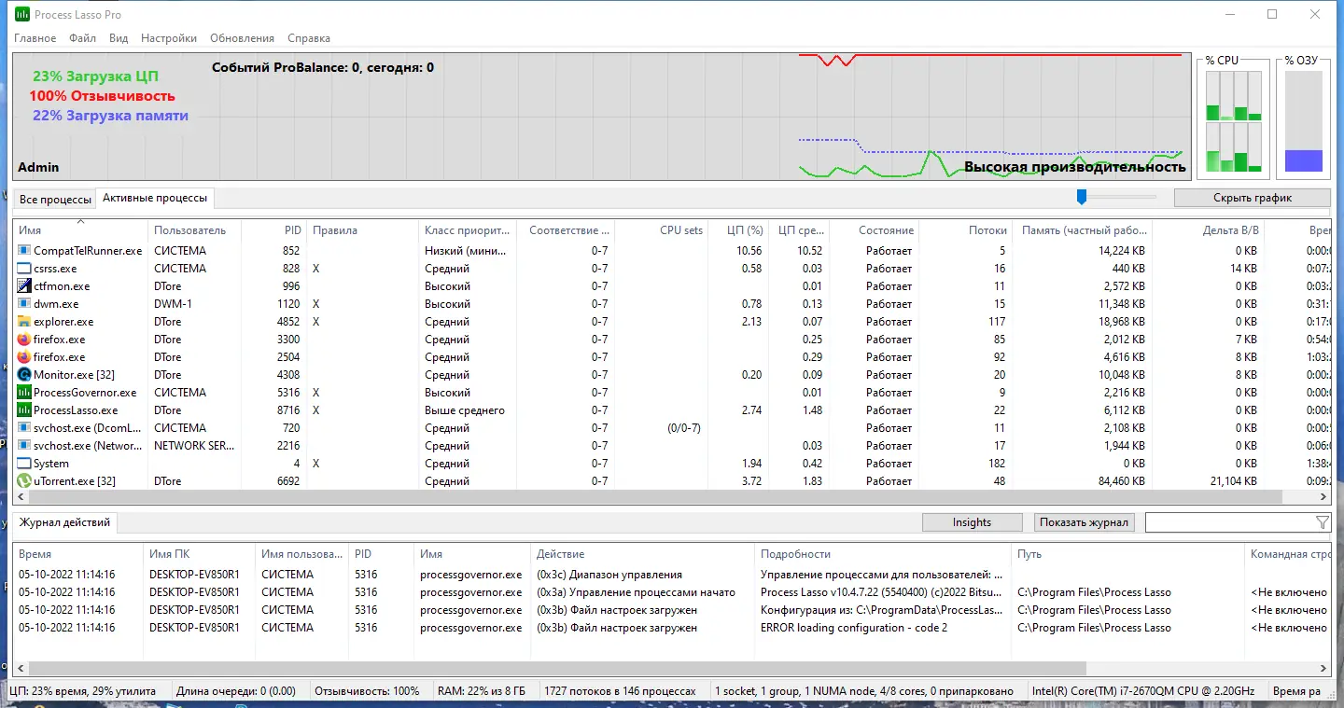Screen dimensions: 1344x708
Task: Sort the log by Путь column header
Action: click(1127, 554)
